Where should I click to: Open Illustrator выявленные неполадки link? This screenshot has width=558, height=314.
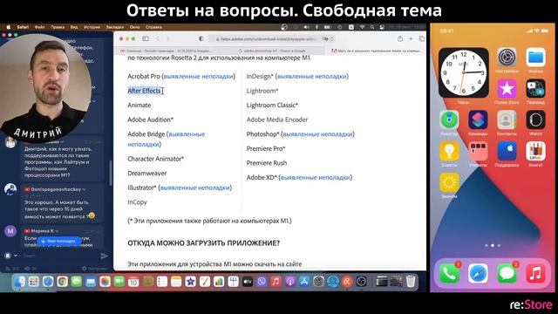(195, 188)
